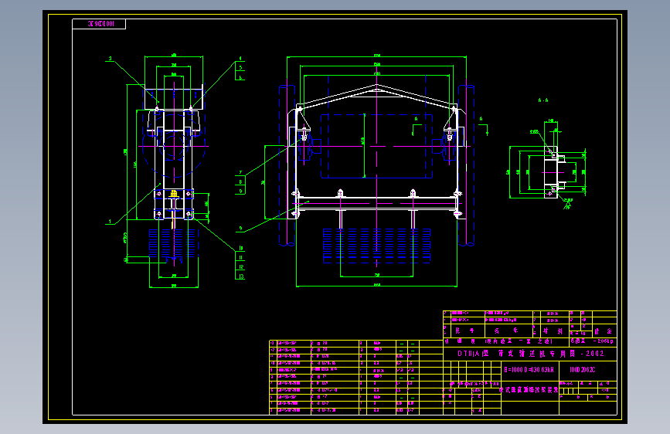The width and height of the screenshot is (670, 434).
Task: Select the dashed blue rectangle in front view center
Action: click(376, 146)
